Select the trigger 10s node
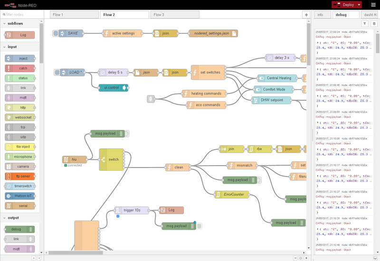The image size is (380, 261). click(132, 210)
